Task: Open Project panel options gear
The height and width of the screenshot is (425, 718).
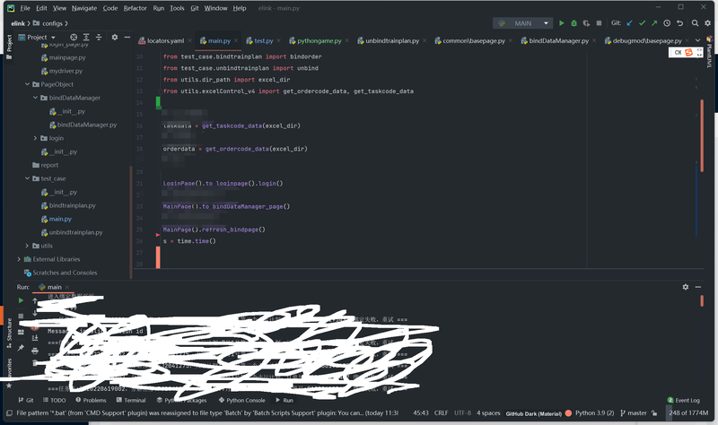Action: (115, 37)
